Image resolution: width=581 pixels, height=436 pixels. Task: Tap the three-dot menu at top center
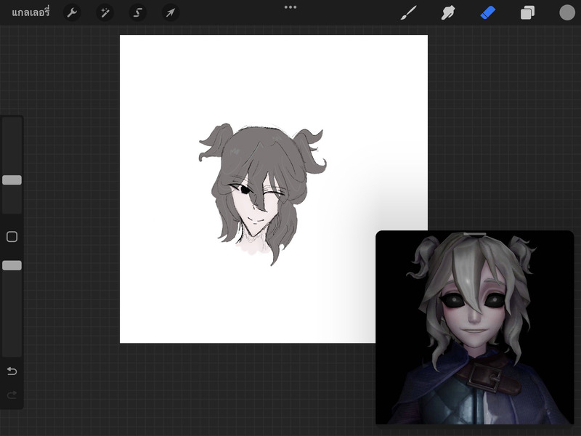tap(290, 7)
